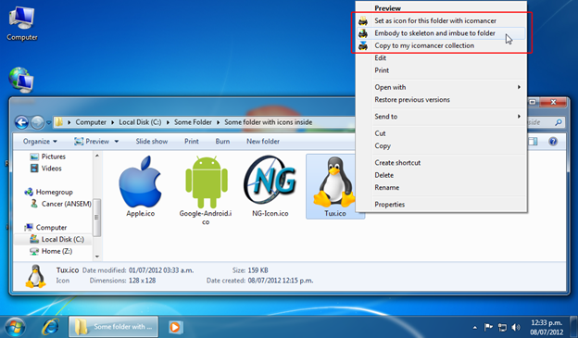Click the icomancer icon beside Copy to collection
Screen dimensions: 578x338
pos(363,45)
